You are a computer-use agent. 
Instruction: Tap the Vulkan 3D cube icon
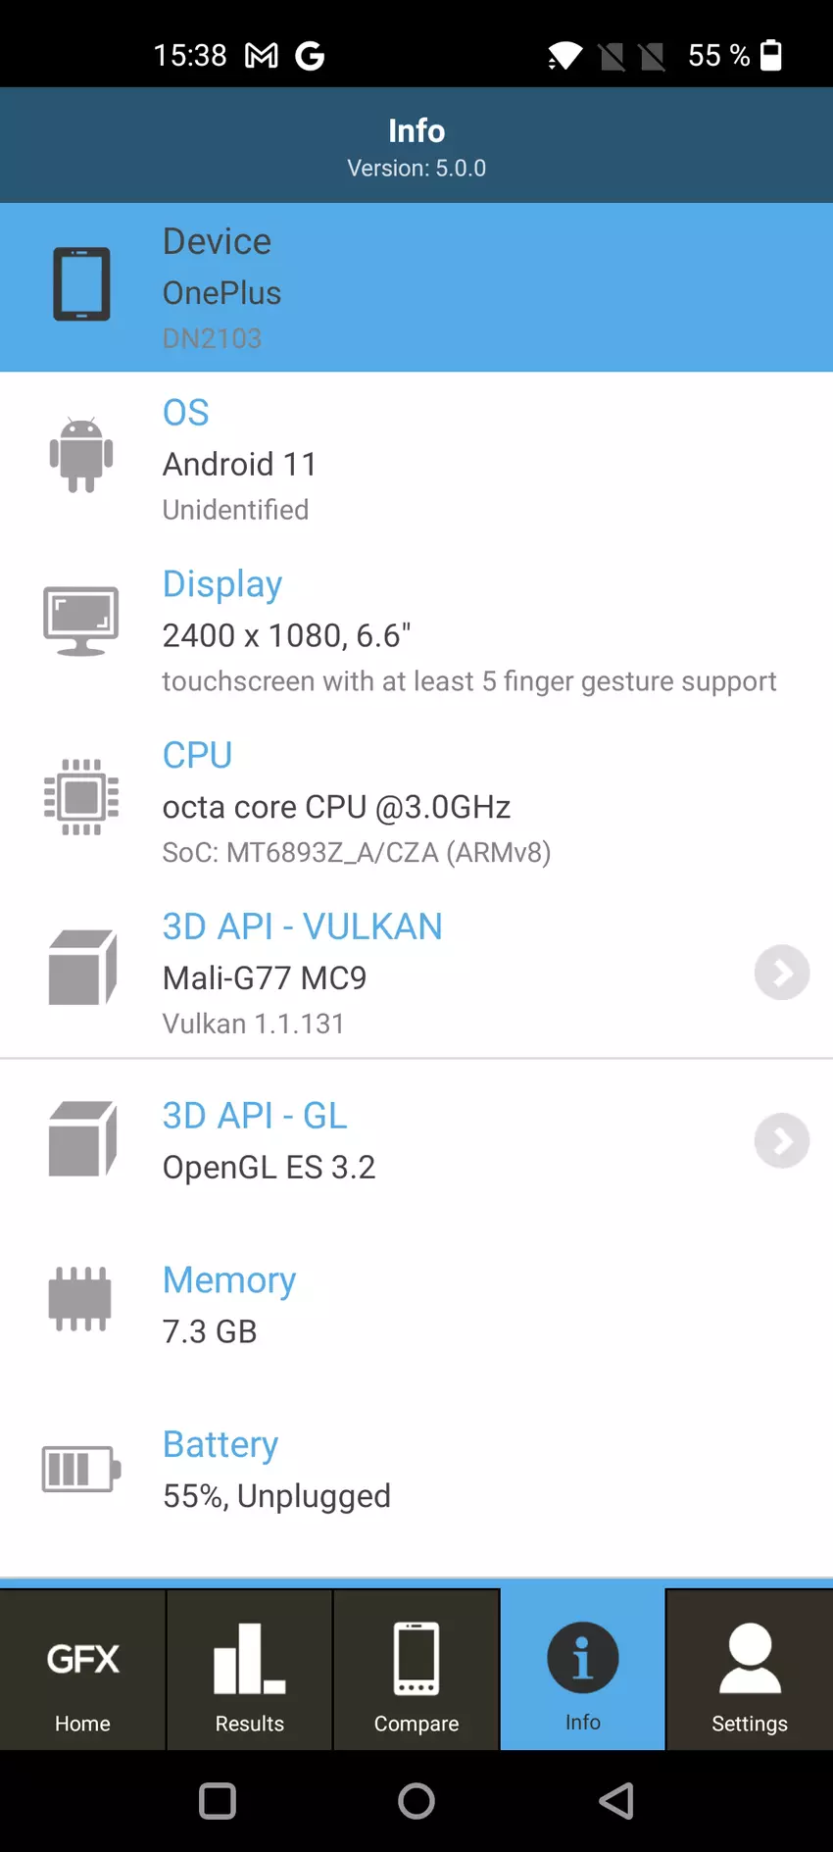(82, 968)
